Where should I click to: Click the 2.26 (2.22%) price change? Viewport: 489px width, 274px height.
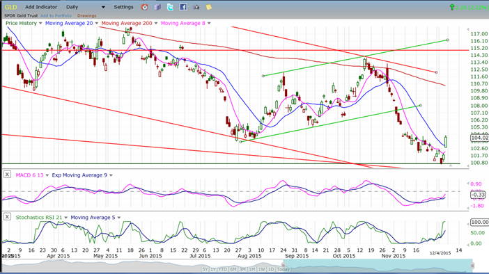click(472, 7)
